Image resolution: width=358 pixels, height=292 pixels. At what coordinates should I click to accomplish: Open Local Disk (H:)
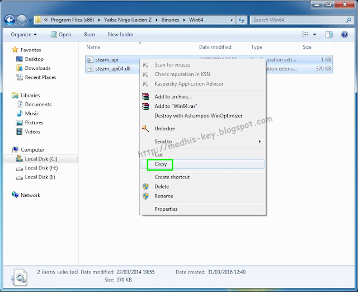[37, 168]
